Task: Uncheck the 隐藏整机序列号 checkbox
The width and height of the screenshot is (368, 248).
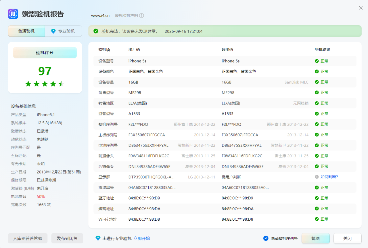Action: [266, 238]
